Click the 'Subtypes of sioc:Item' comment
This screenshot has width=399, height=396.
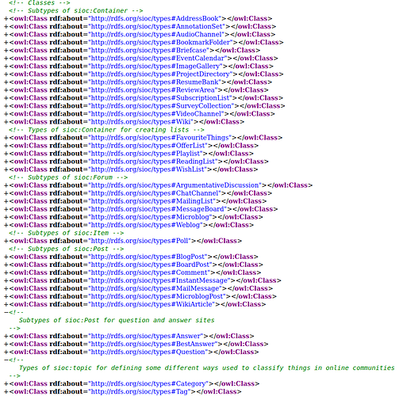pos(66,233)
